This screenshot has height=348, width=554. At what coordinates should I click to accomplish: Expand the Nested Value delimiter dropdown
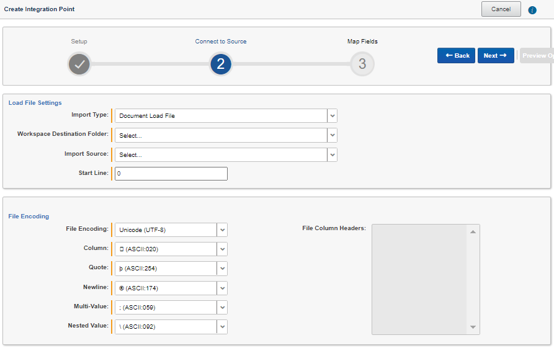point(171,327)
